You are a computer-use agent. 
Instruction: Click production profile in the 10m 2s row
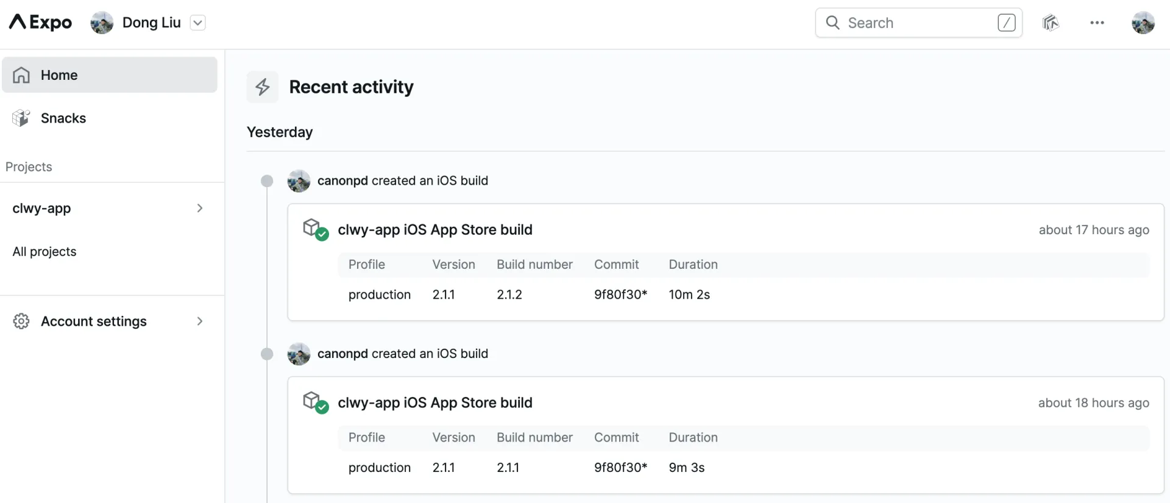pos(380,294)
